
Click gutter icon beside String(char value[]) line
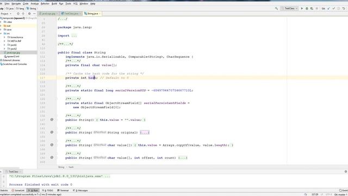click(x=52, y=145)
